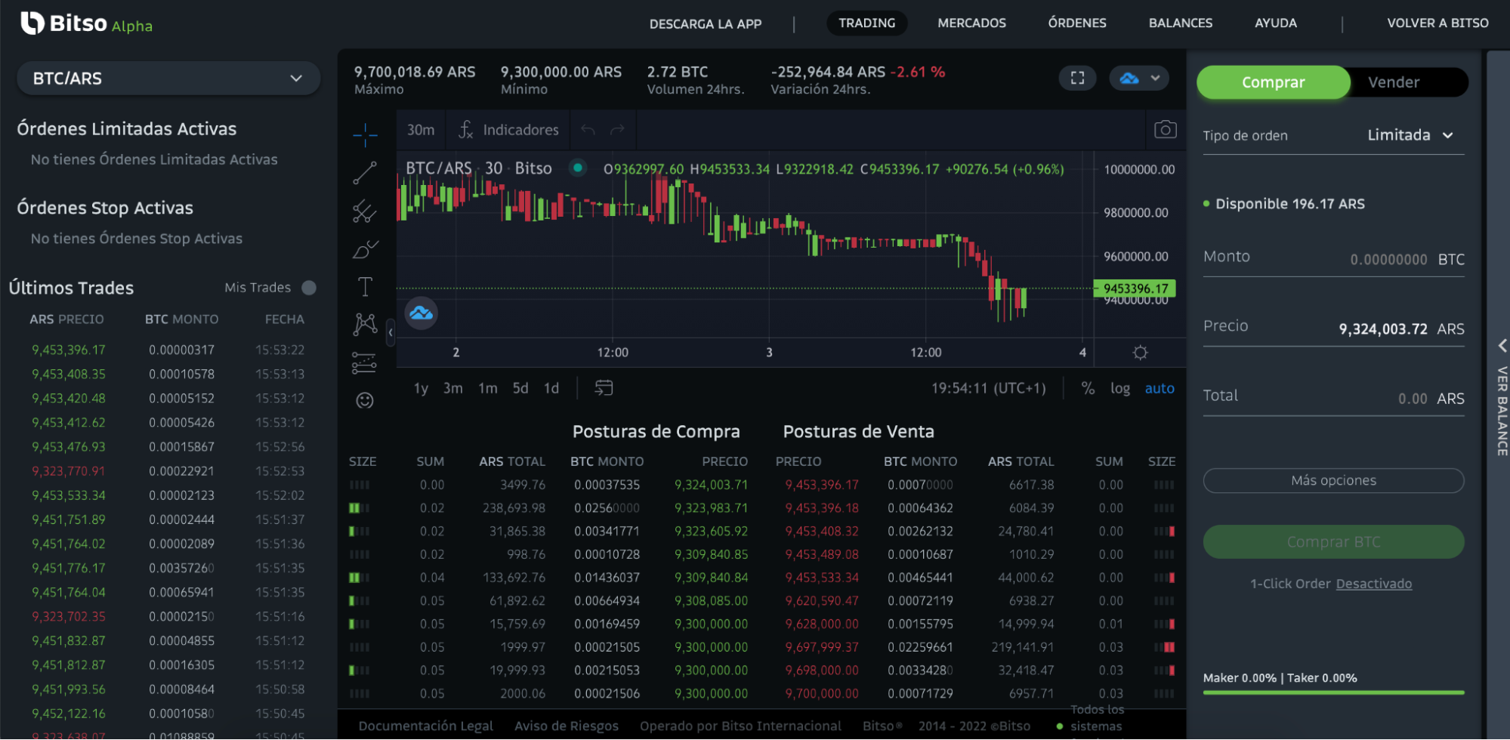Viewport: 1510px width, 740px height.
Task: Toggle log scale on the chart
Action: 1120,388
